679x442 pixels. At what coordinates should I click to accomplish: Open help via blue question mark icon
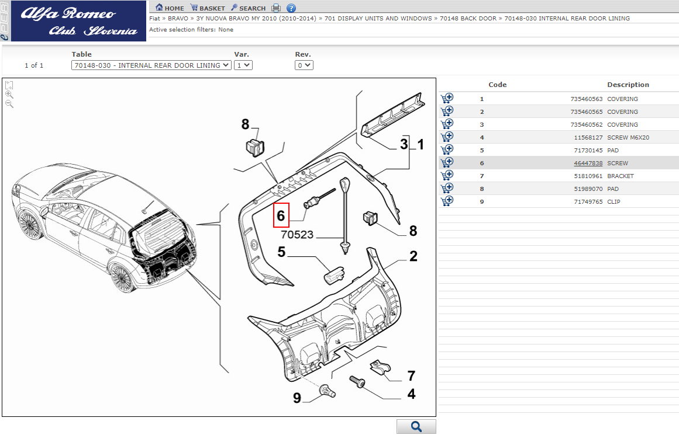coord(291,8)
